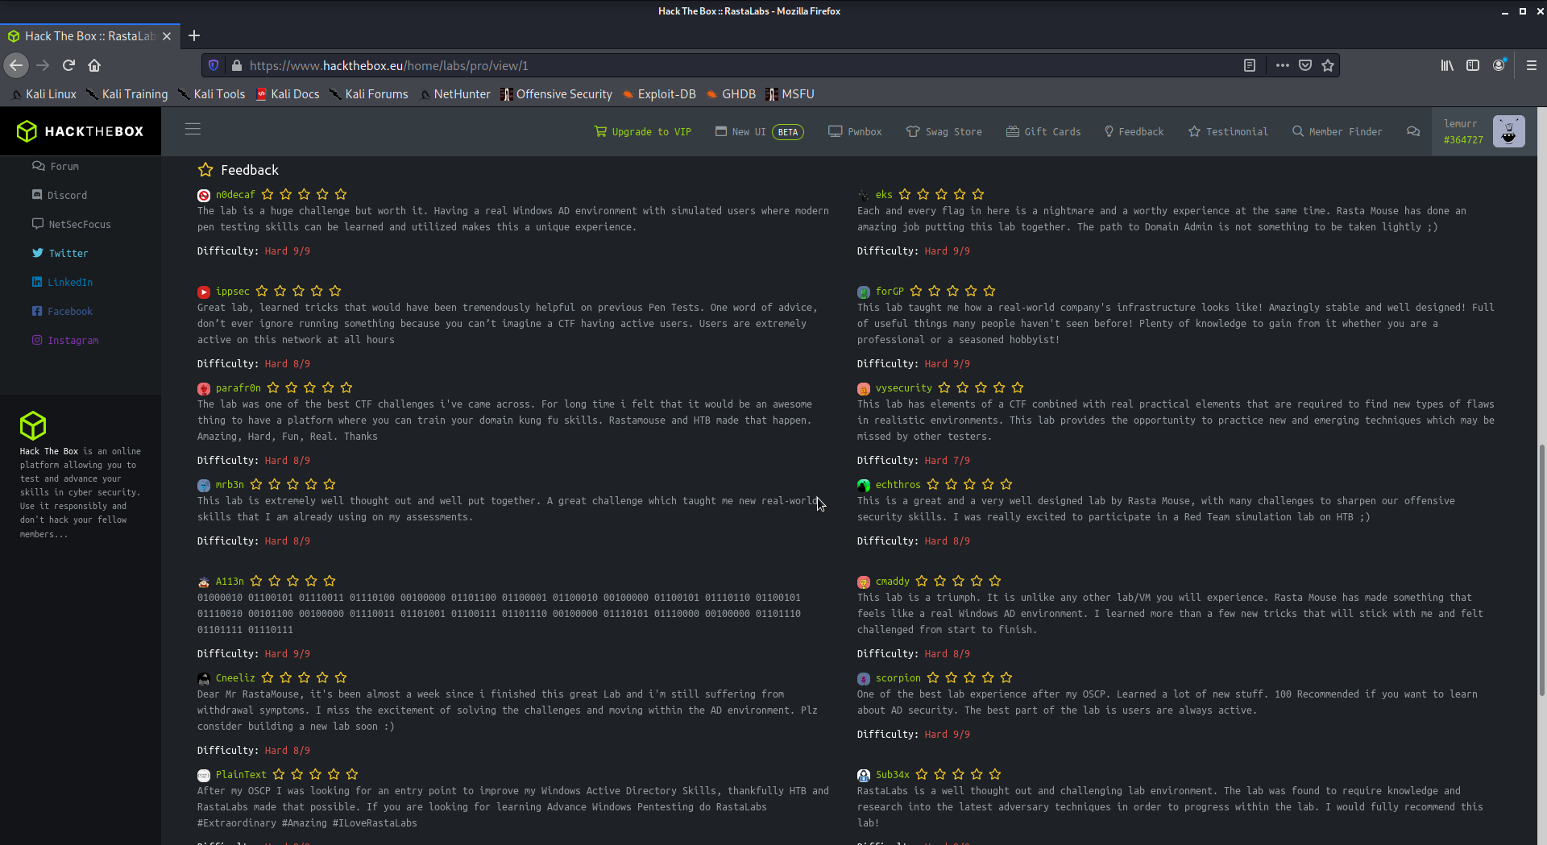The height and width of the screenshot is (845, 1547).
Task: Open ippsec's profile
Action: 232,292
